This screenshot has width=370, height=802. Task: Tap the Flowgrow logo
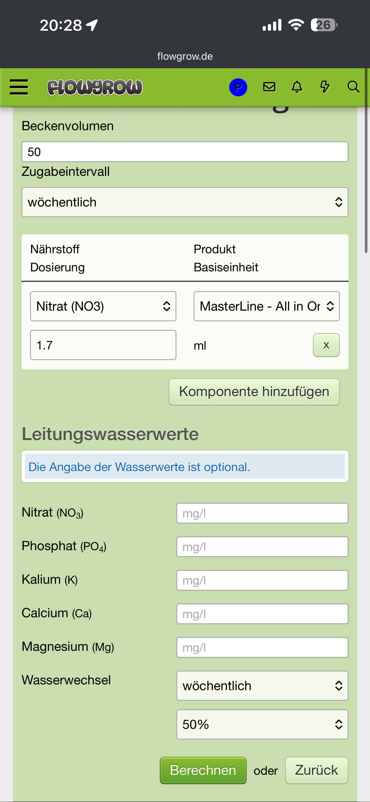pyautogui.click(x=95, y=87)
